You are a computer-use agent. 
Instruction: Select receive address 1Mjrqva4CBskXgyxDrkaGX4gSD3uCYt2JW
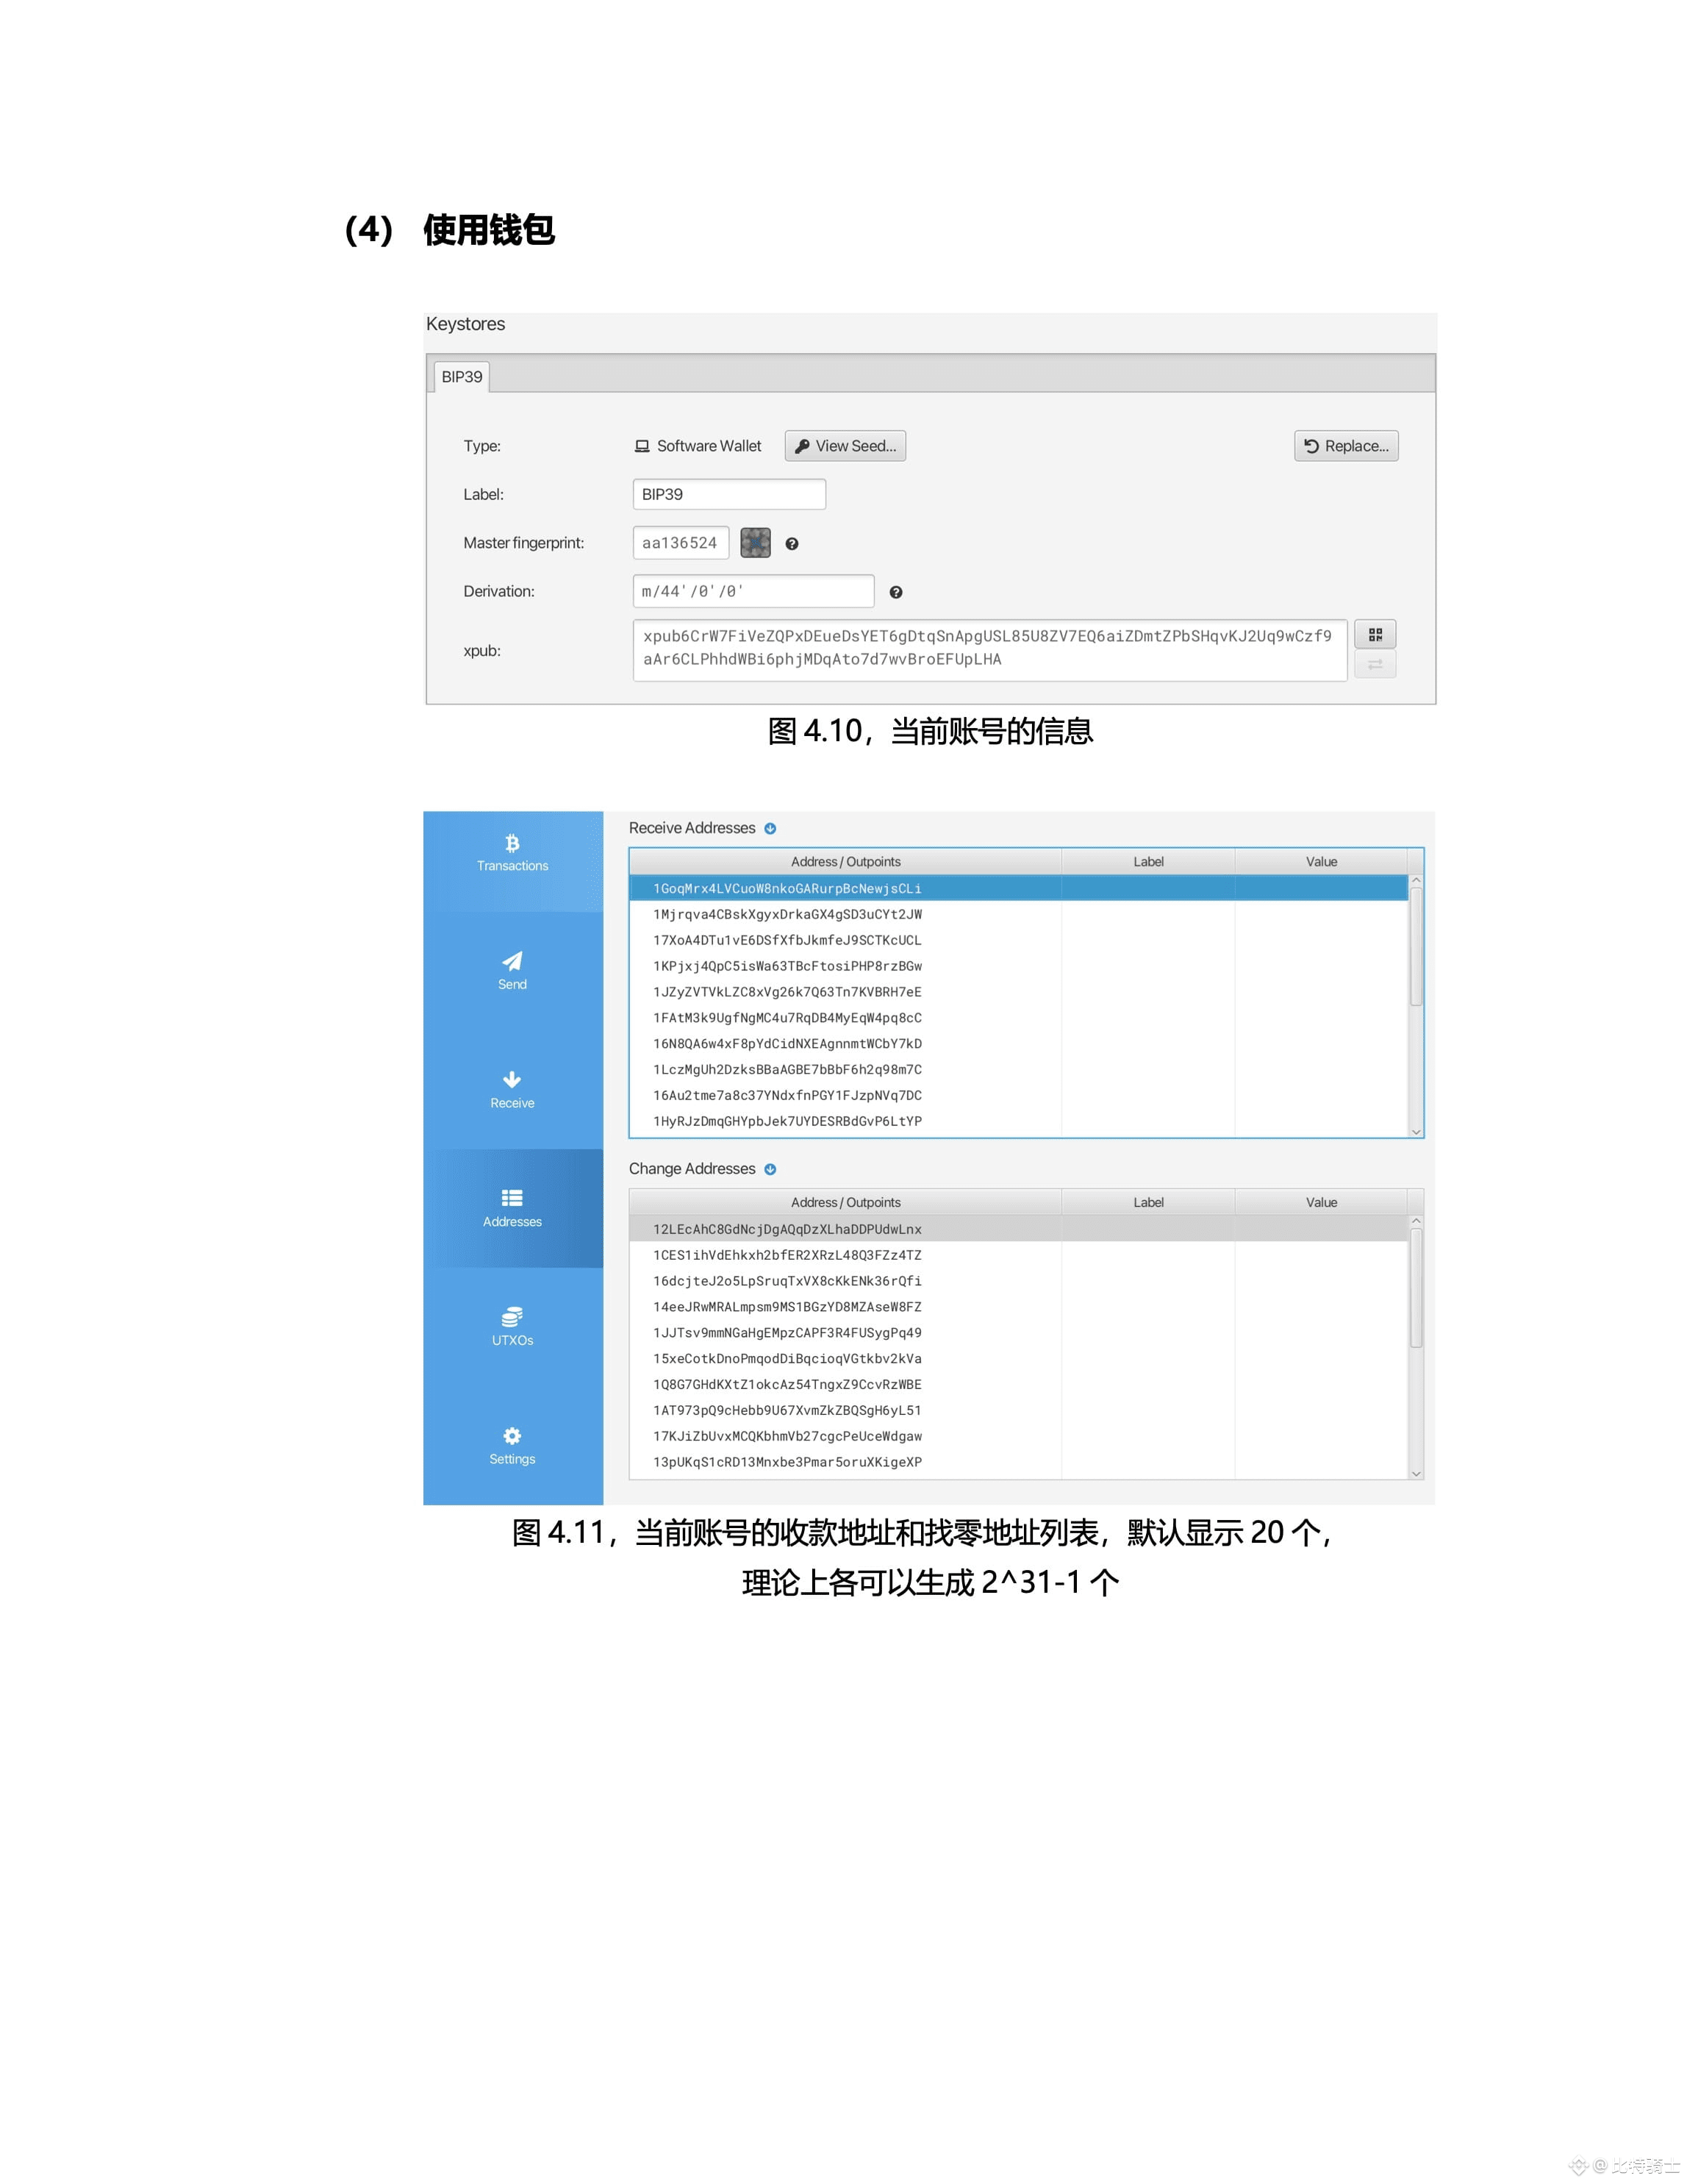[787, 914]
